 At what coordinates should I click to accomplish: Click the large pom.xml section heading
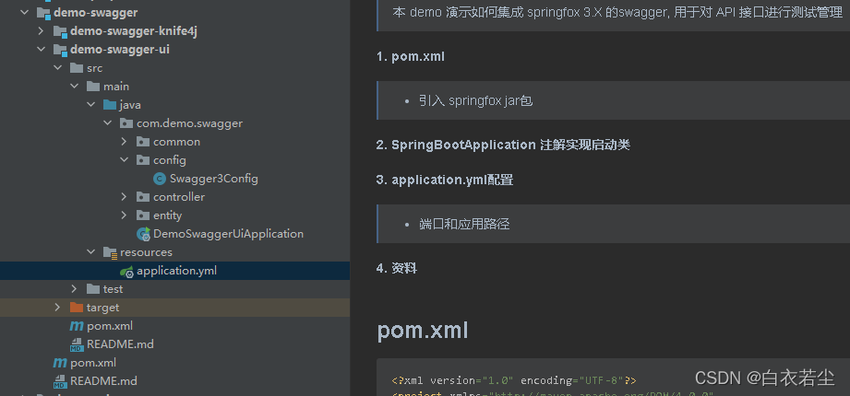pyautogui.click(x=423, y=331)
